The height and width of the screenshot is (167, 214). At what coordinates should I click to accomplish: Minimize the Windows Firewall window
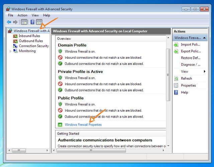coord(186,9)
